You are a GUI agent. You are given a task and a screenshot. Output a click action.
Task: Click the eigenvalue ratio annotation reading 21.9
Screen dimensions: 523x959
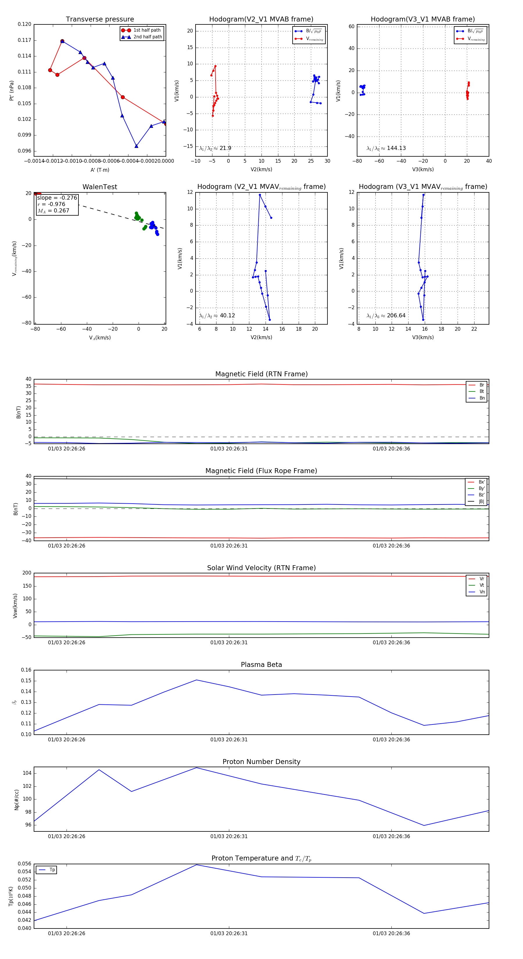(x=215, y=148)
